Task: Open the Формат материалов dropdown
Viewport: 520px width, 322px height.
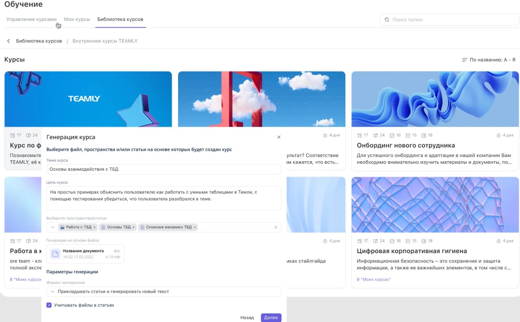Action: pyautogui.click(x=164, y=291)
